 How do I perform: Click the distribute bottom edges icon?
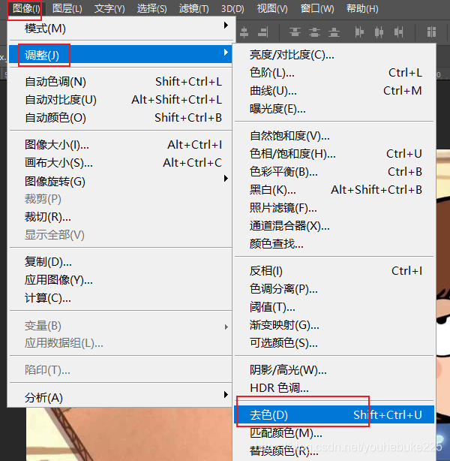click(x=334, y=32)
